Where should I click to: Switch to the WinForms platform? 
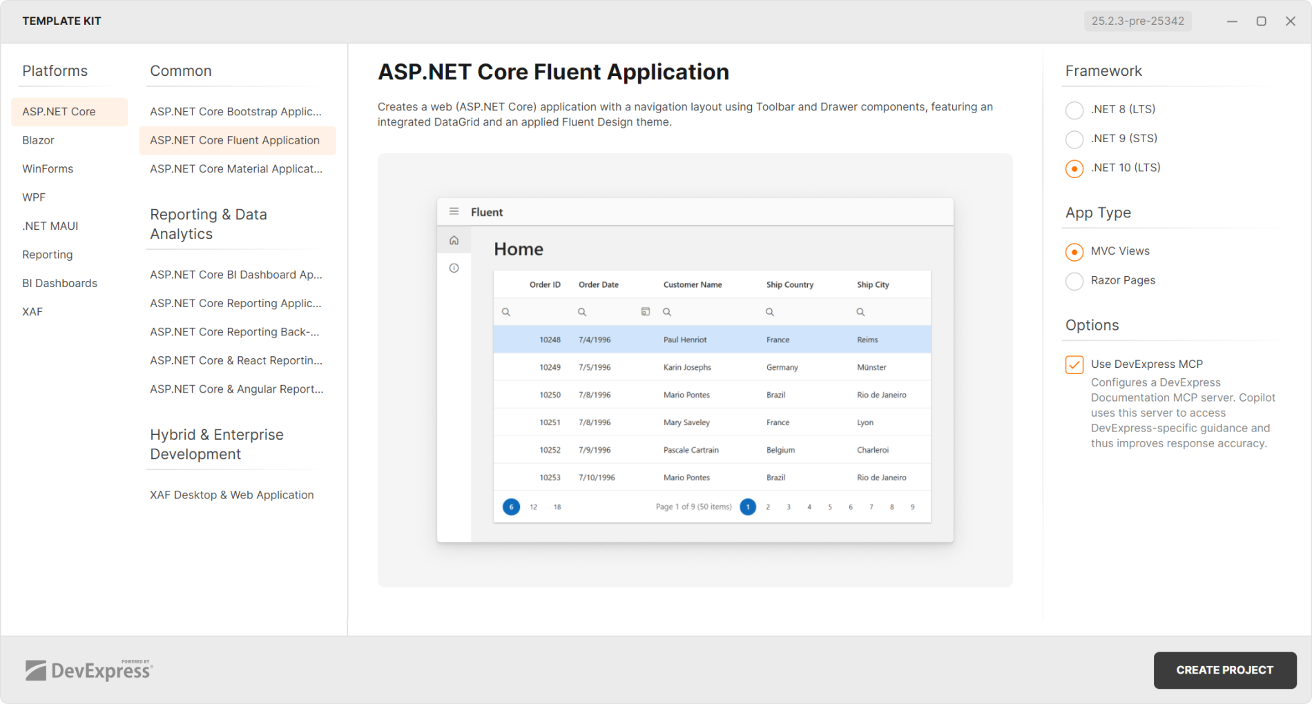coord(48,168)
